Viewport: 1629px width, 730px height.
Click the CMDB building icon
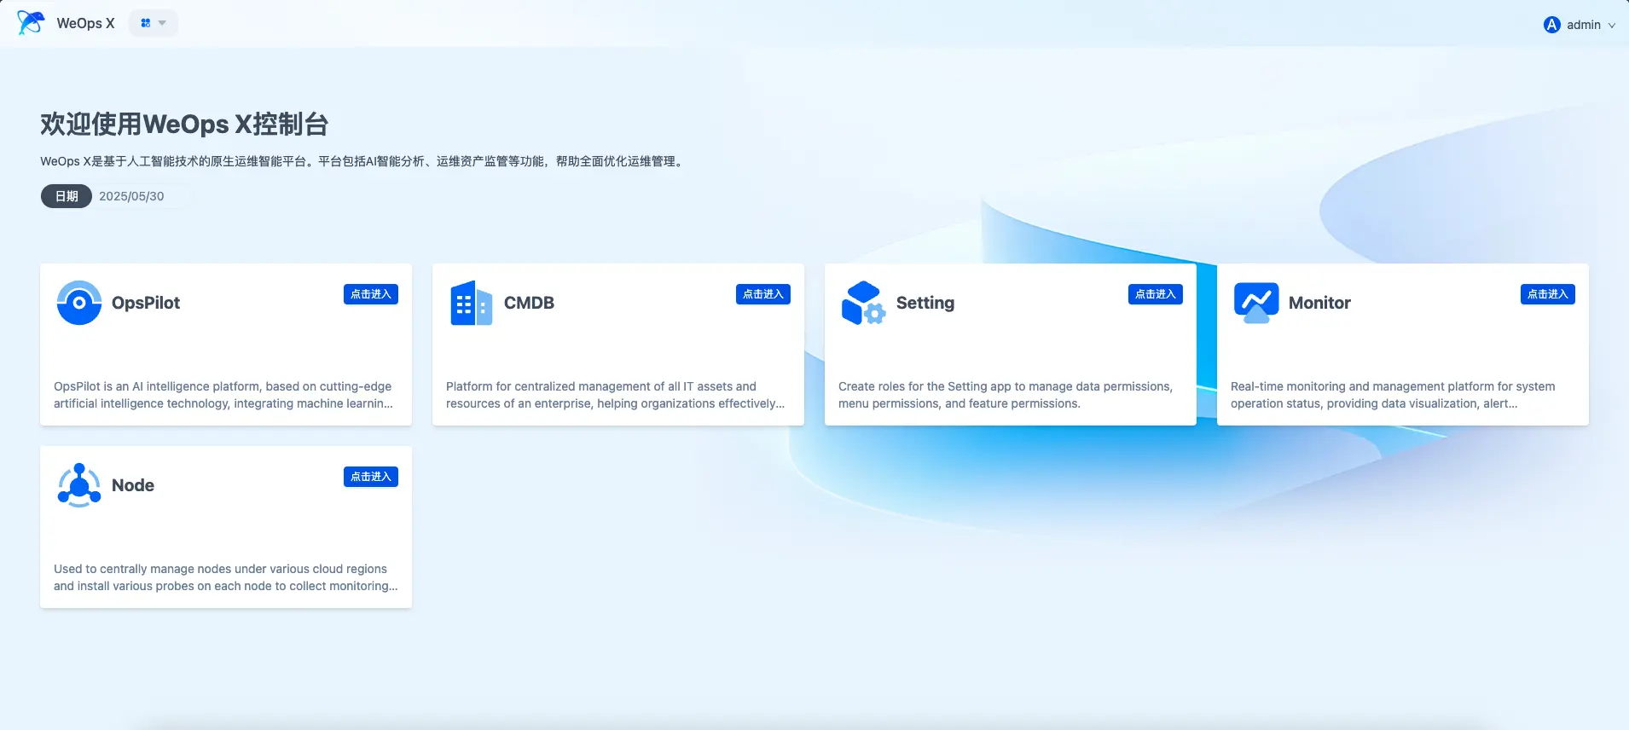pos(471,303)
